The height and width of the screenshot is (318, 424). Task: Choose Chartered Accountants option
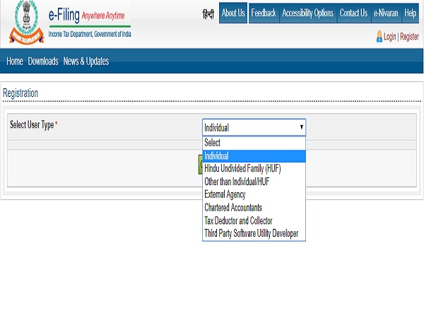[254, 208]
